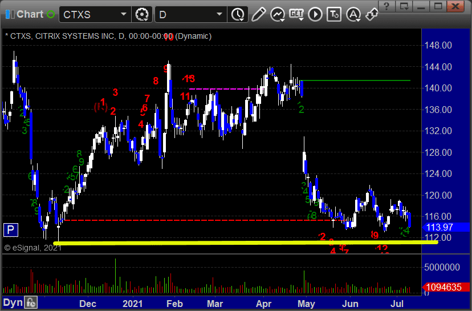
Task: Open the alerts A menu
Action: (x=353, y=14)
